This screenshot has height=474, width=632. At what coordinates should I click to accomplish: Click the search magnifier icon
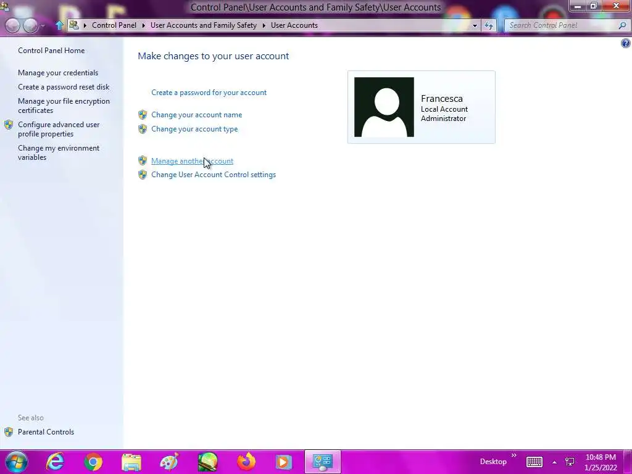pos(622,25)
